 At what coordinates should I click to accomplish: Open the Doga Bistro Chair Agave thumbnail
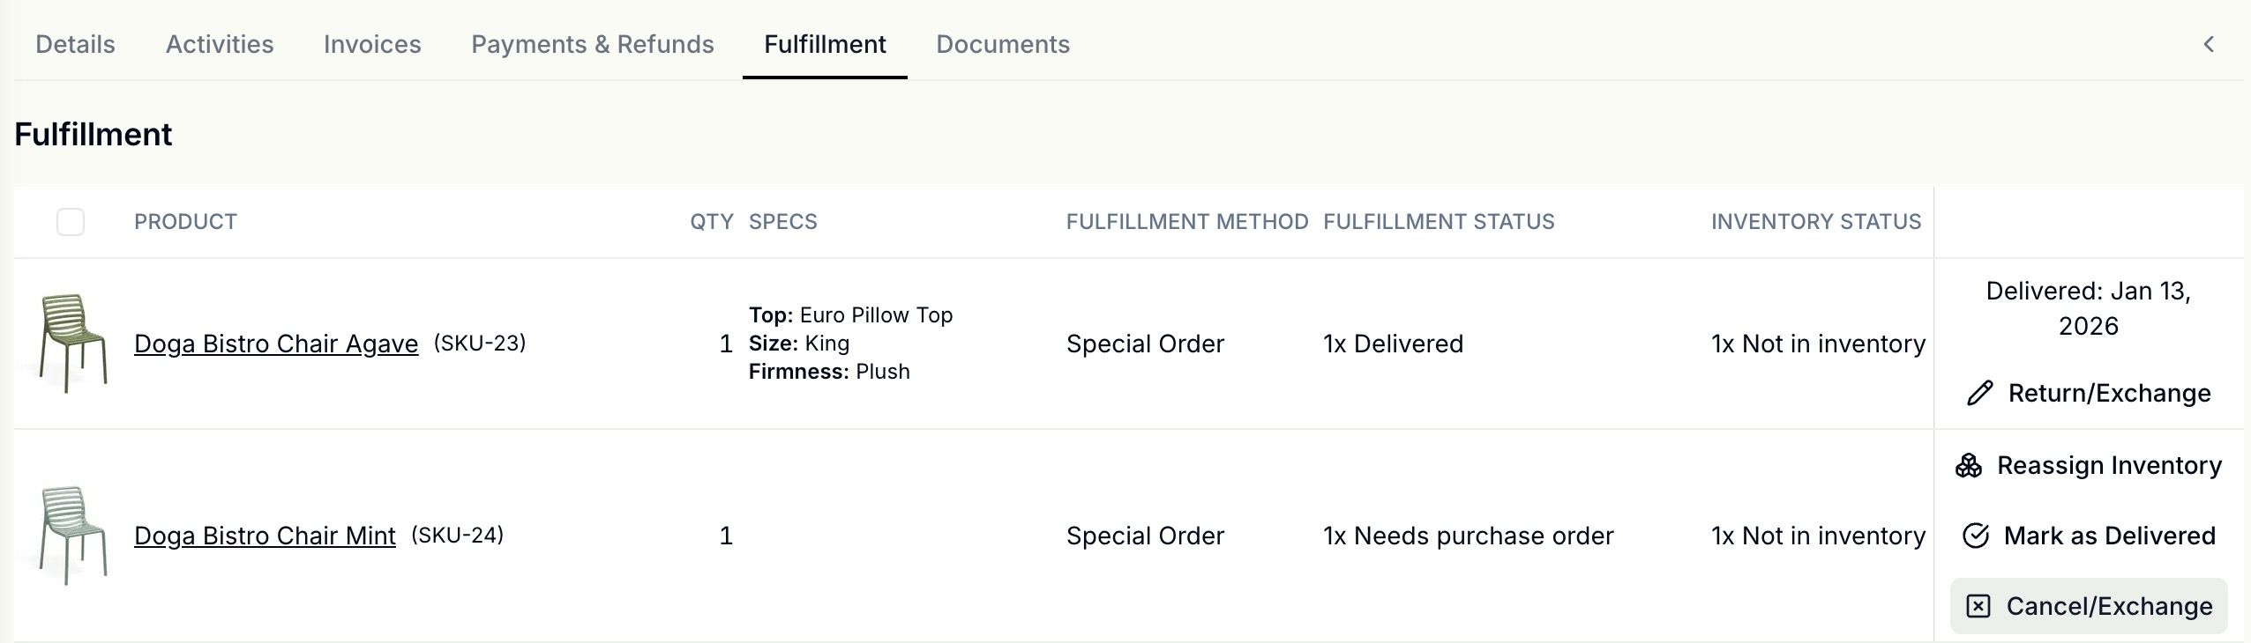72,344
